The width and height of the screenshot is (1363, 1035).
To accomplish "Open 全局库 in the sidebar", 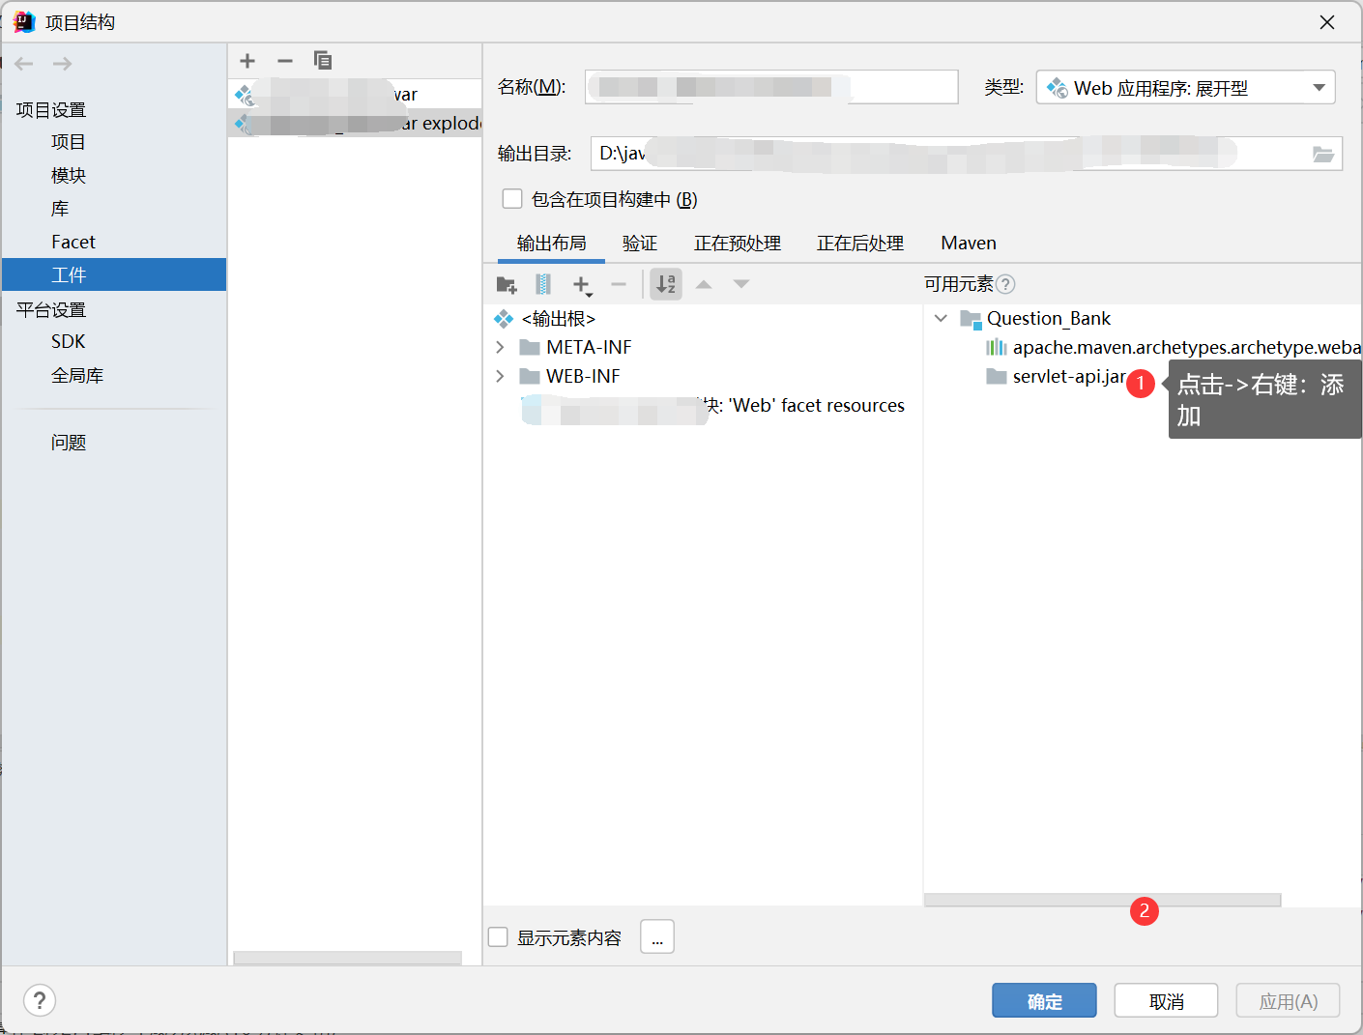I will tap(77, 375).
